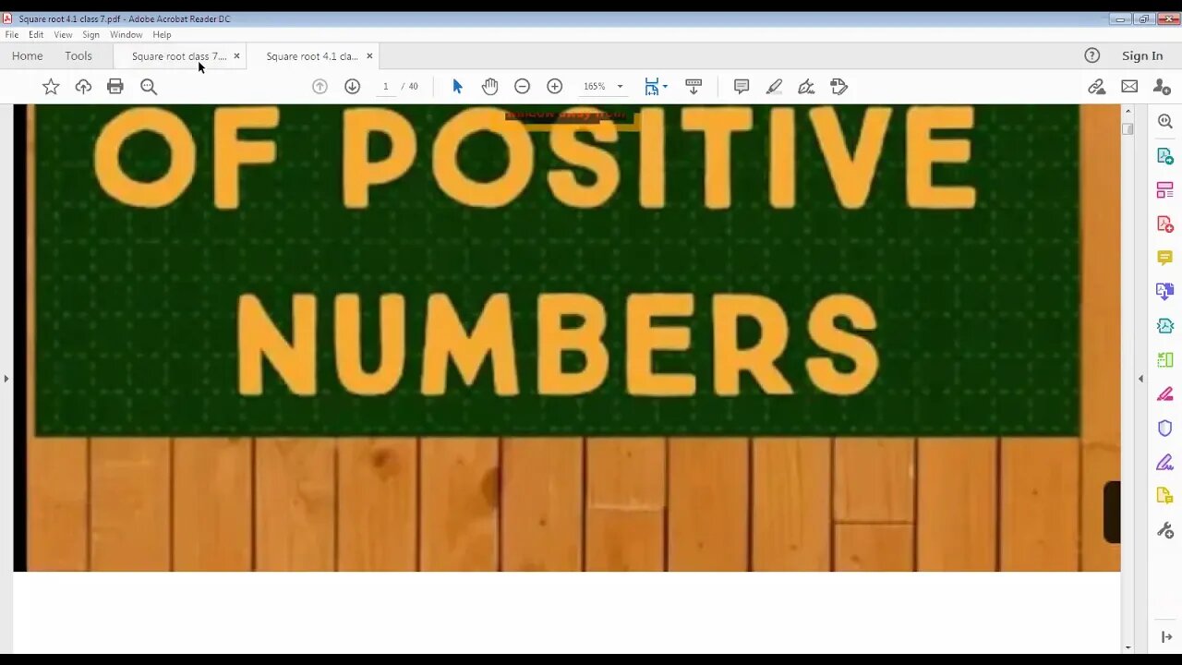The width and height of the screenshot is (1182, 665).
Task: Close the Square root 4.1 tab
Action: point(369,56)
